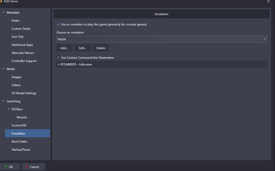Close the Edit Game window
Image resolution: width=275 pixels, height=171 pixels.
tap(268, 2)
